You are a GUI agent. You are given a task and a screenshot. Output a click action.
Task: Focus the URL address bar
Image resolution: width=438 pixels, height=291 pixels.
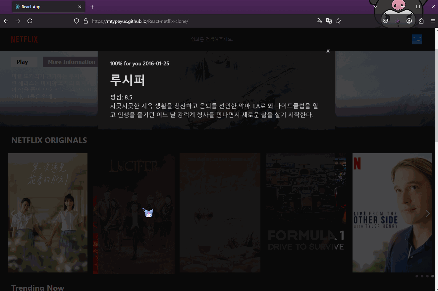coord(199,21)
